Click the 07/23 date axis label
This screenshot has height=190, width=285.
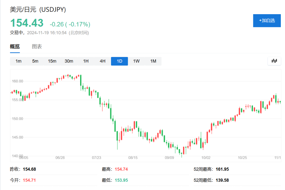96,158
